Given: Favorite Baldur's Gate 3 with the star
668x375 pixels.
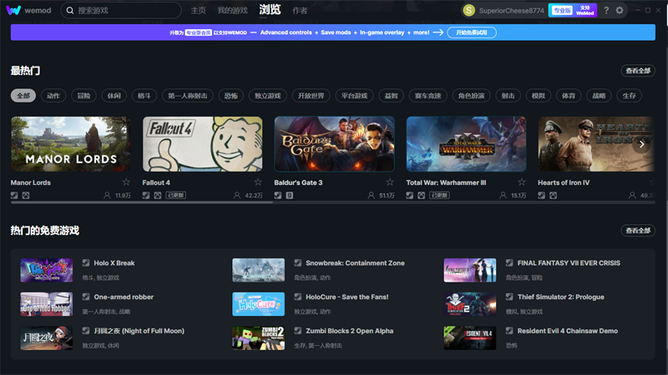Looking at the screenshot, I should (390, 182).
